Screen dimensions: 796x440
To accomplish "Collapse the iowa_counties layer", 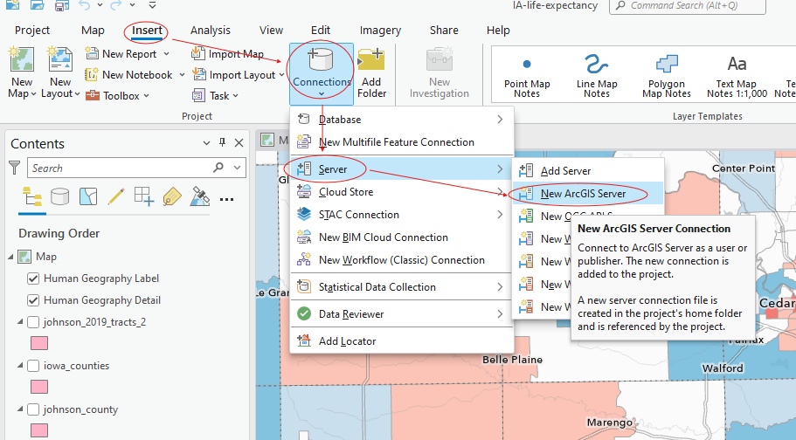I will pyautogui.click(x=20, y=366).
